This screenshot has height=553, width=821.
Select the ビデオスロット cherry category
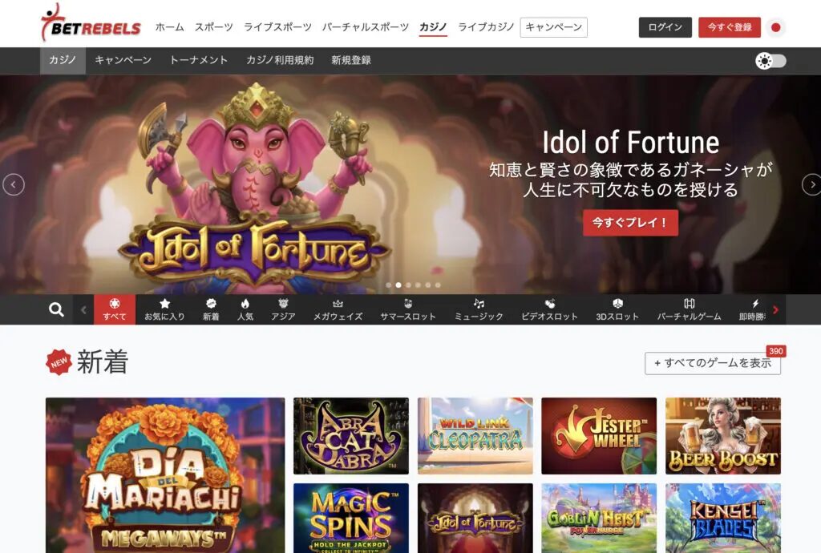click(549, 309)
